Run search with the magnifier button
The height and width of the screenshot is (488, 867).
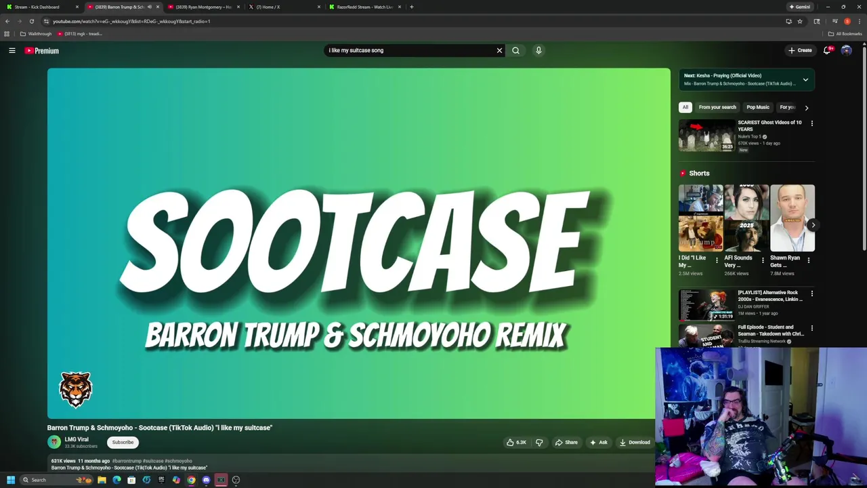point(516,50)
